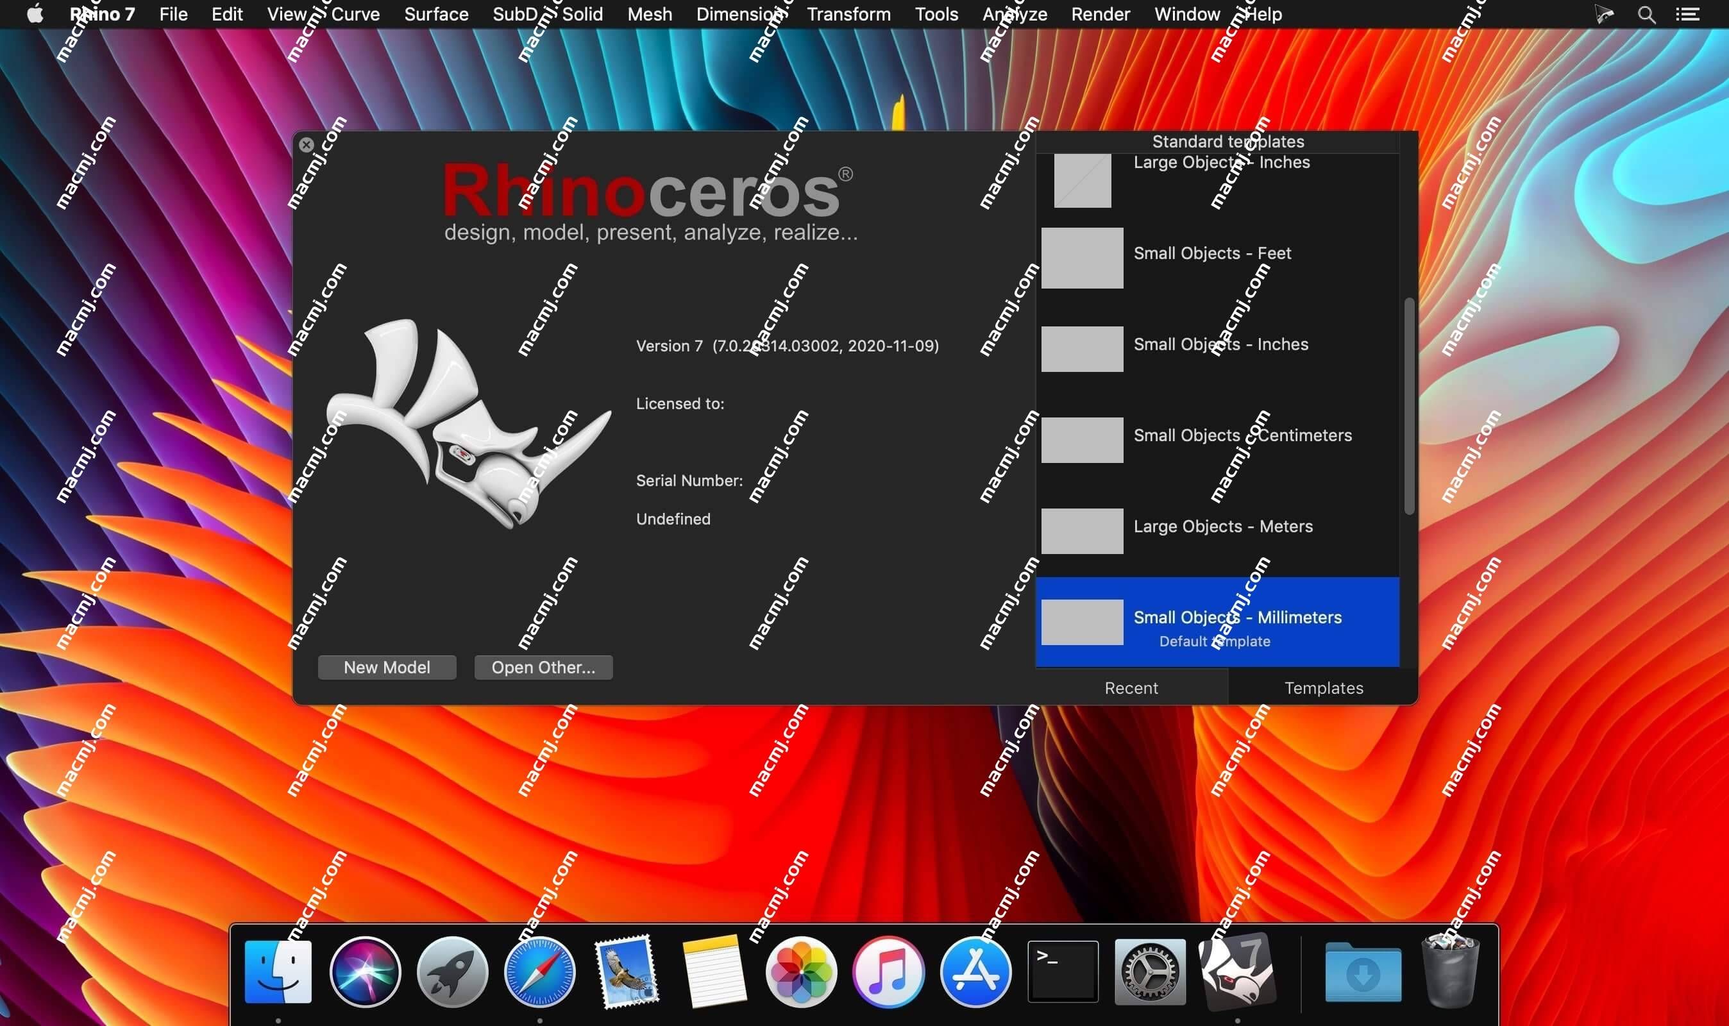Switch to Recent tab
The image size is (1729, 1026).
(x=1129, y=687)
